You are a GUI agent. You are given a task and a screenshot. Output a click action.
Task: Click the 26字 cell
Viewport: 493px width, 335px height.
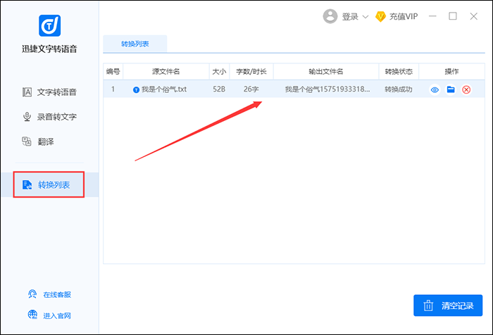(x=251, y=89)
